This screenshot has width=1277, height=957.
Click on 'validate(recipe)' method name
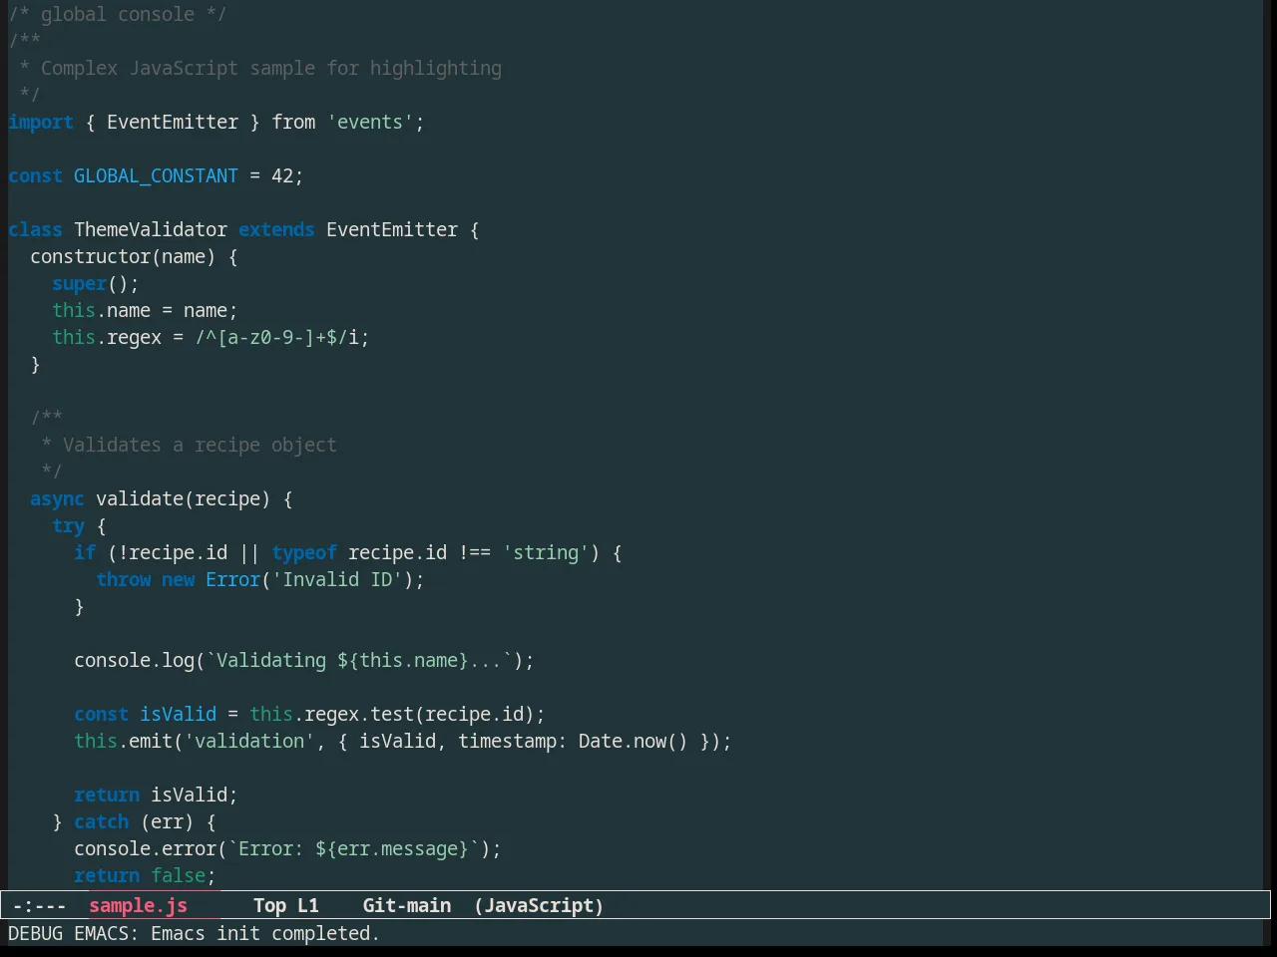[184, 498]
